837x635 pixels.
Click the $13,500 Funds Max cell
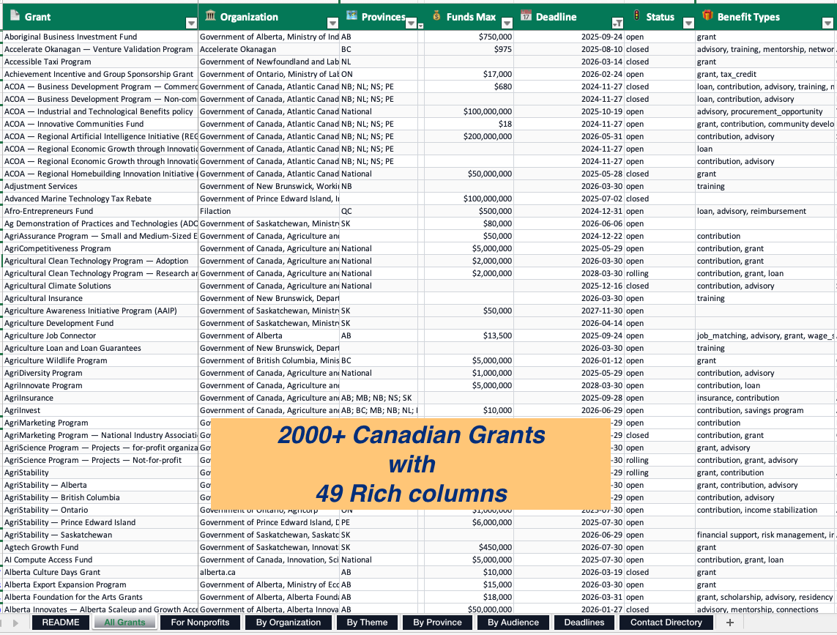(469, 336)
